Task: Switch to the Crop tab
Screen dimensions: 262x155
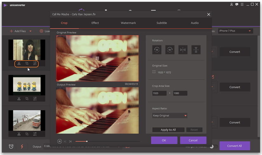Action: point(64,23)
